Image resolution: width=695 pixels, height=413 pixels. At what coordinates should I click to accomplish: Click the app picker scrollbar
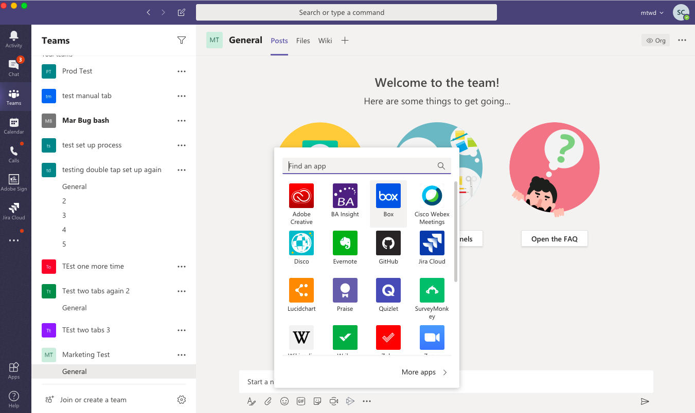point(456,231)
